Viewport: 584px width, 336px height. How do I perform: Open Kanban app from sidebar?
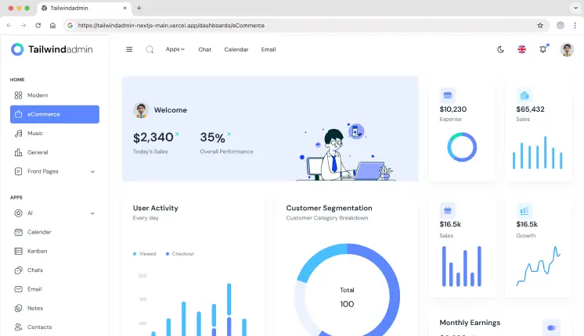coord(55,252)
